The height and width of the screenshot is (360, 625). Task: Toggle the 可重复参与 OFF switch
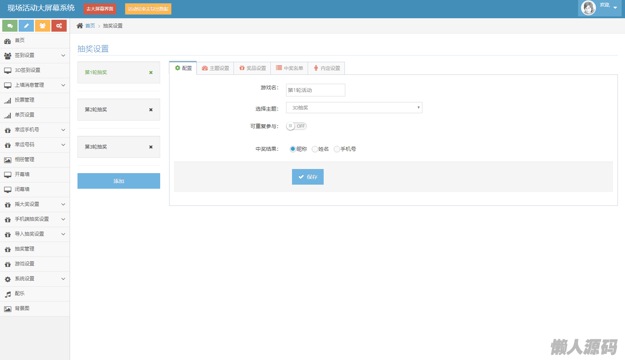296,126
